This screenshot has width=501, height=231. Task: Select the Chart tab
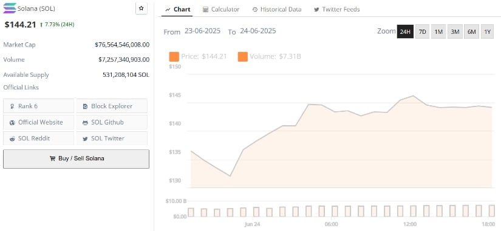[x=178, y=10]
